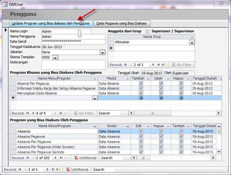
Task: Open the Skema Tampilan dropdown
Action: tap(55, 58)
